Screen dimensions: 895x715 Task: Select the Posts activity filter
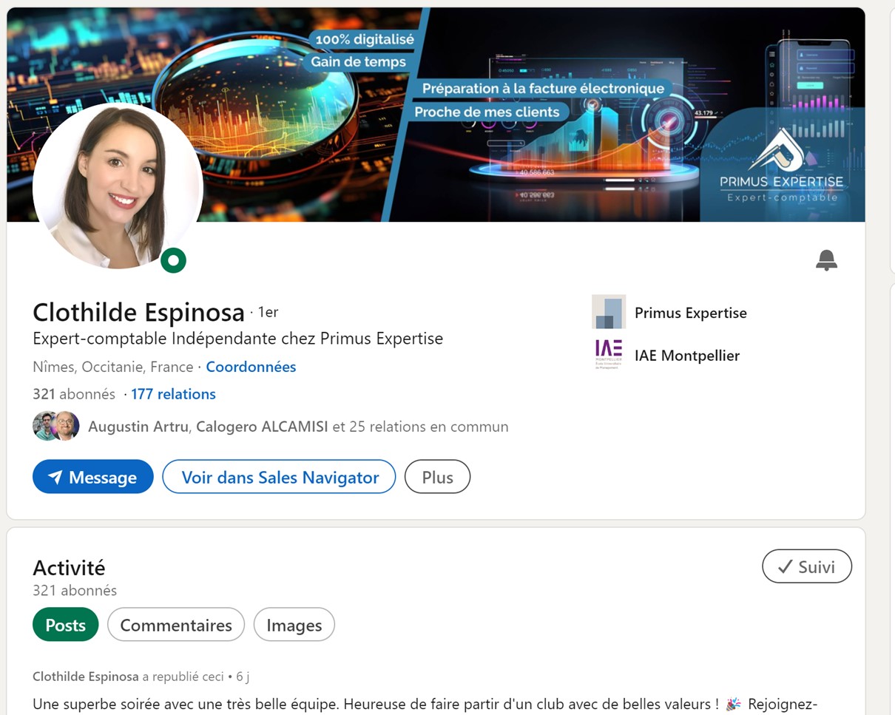coord(65,625)
